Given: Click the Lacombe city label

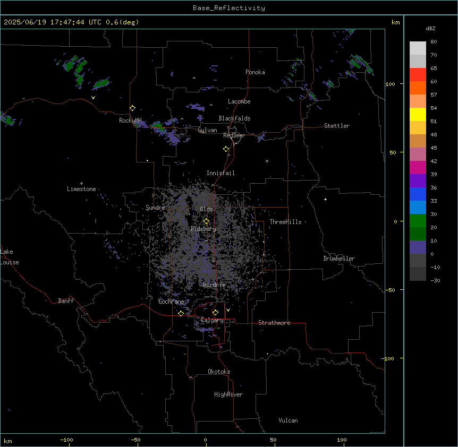Looking at the screenshot, I should coord(239,101).
